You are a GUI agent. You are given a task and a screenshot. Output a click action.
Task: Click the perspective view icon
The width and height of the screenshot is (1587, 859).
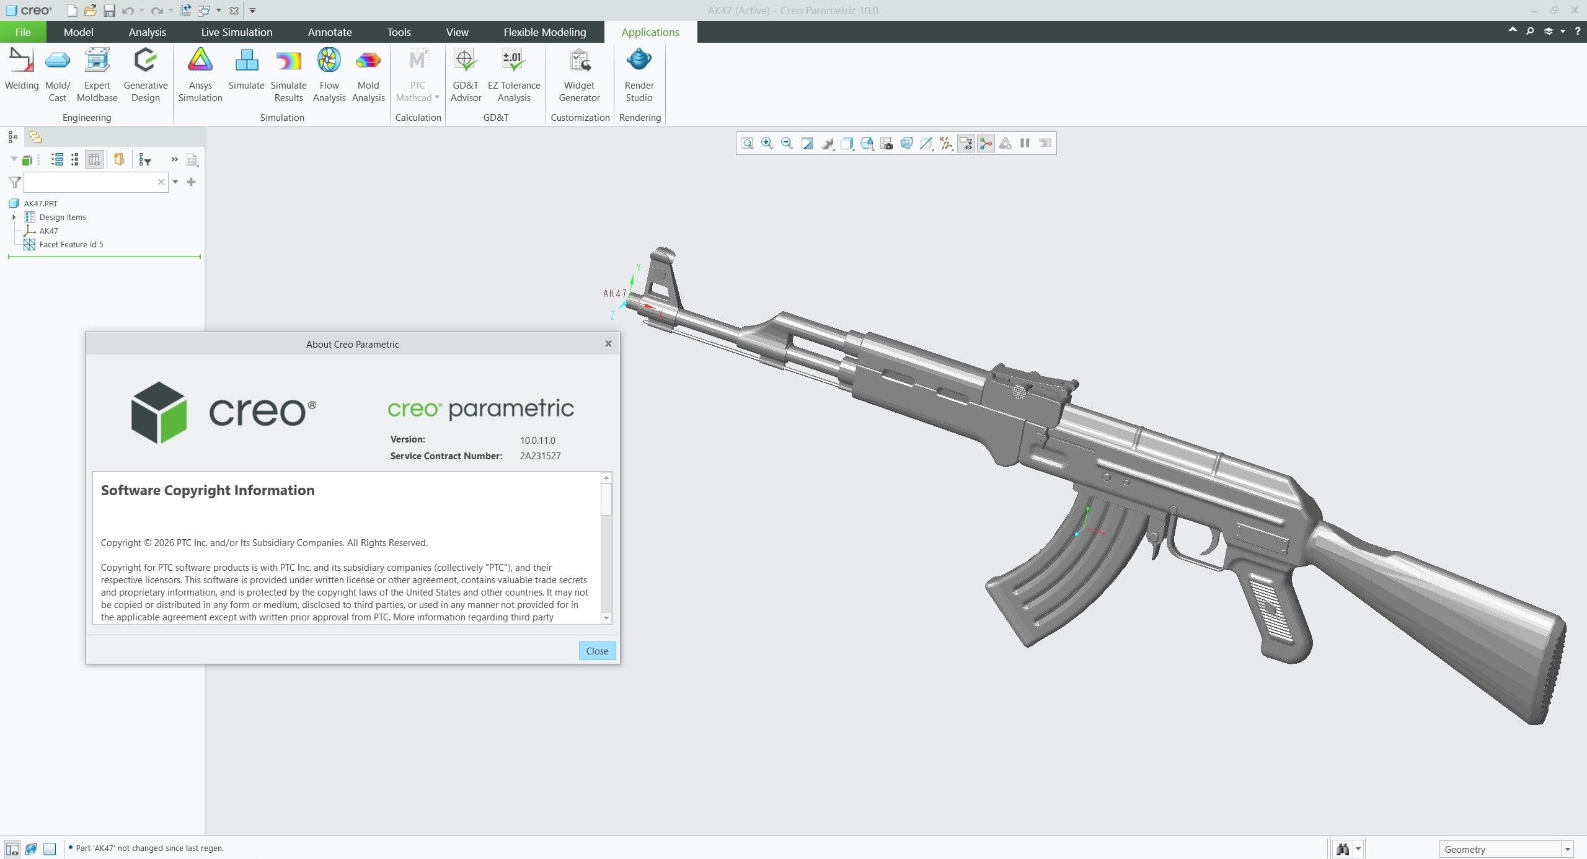tap(906, 143)
